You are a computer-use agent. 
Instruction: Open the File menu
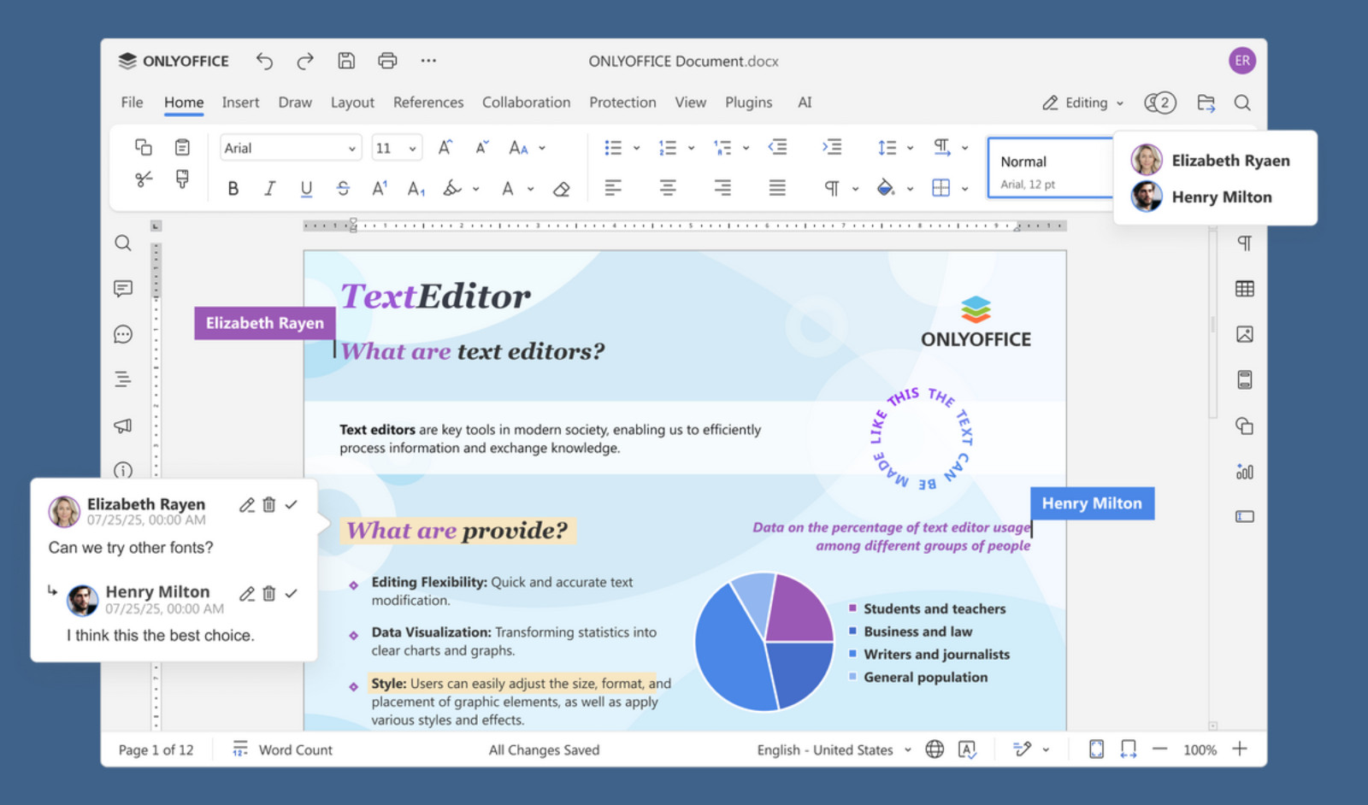pos(132,103)
